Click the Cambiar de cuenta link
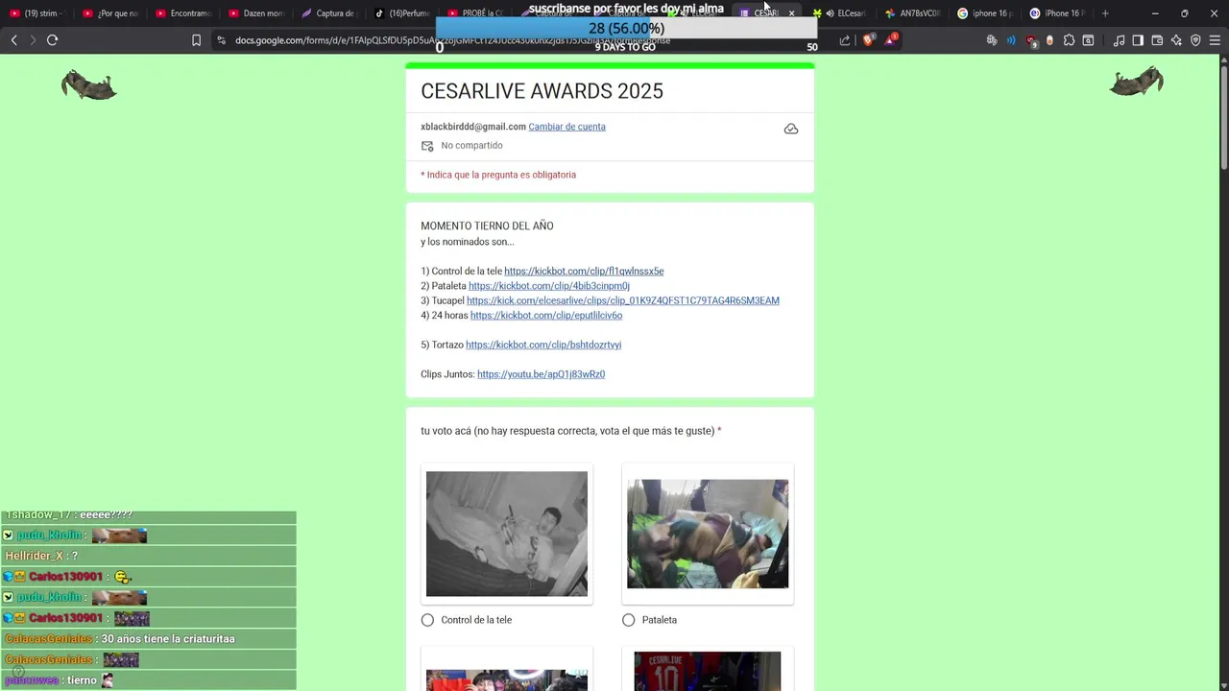 pyautogui.click(x=566, y=127)
